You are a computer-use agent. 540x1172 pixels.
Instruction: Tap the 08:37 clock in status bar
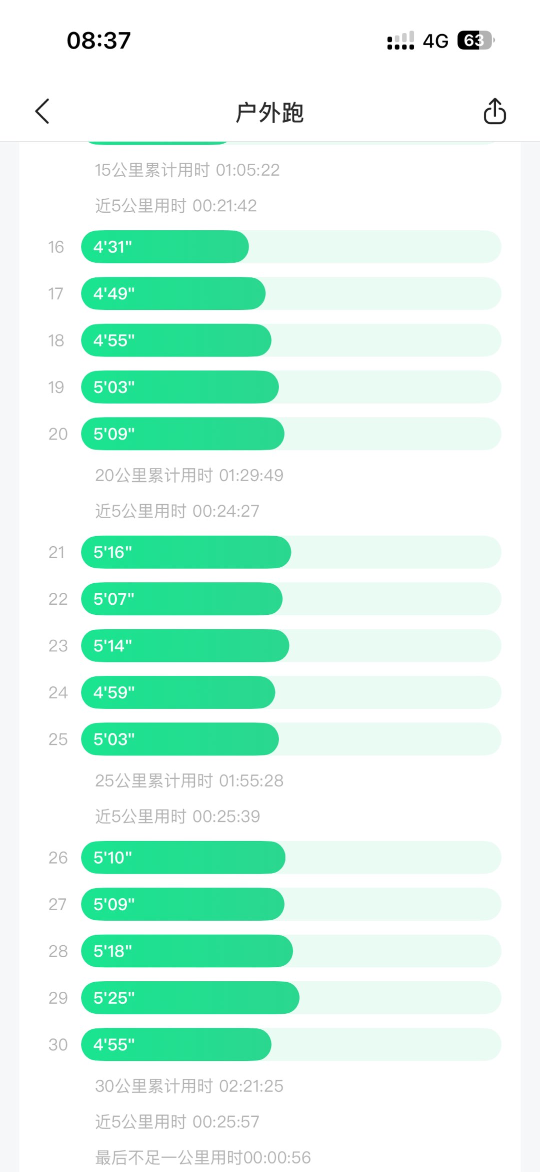click(99, 41)
